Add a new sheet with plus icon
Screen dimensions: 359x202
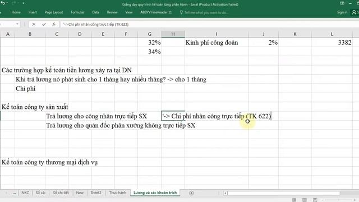[x=191, y=193]
